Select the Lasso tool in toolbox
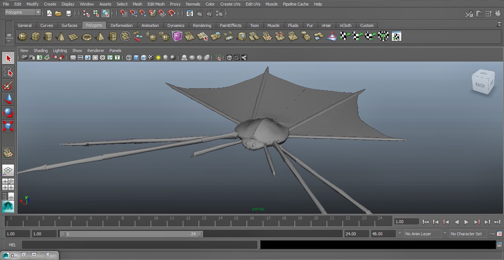Image resolution: width=504 pixels, height=260 pixels. [x=8, y=72]
